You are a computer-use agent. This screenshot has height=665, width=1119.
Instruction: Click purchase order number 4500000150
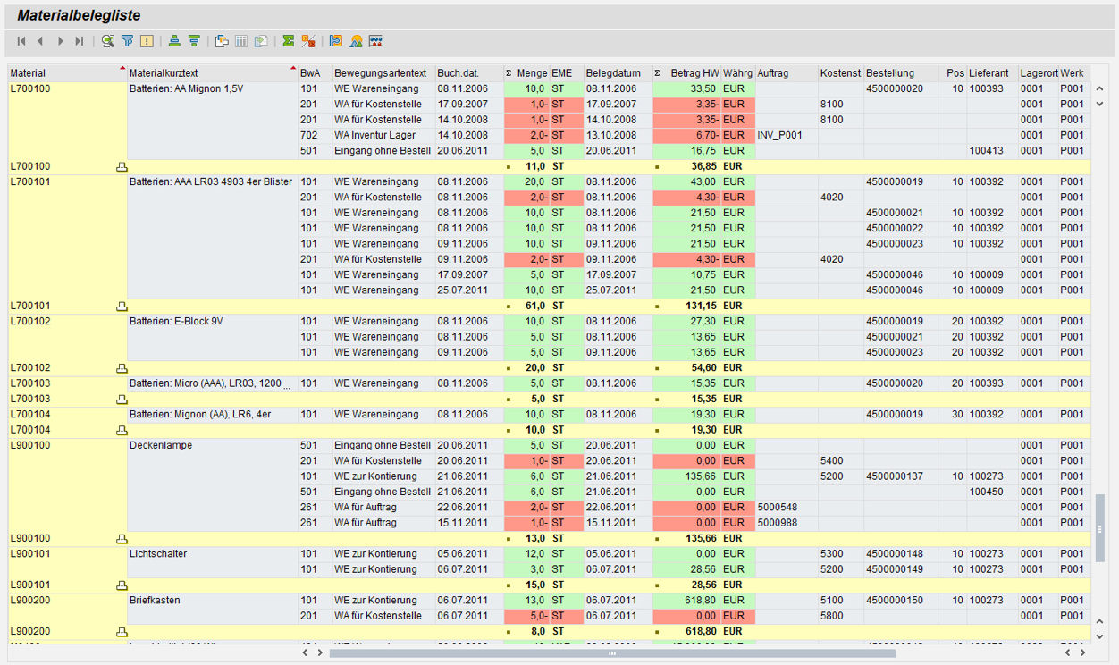894,601
